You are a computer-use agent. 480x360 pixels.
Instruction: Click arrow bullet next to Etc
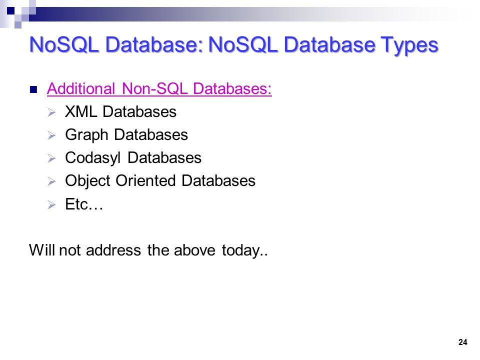51,204
